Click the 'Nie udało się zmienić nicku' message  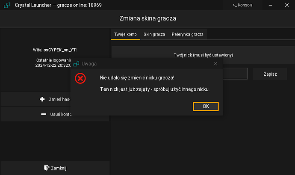click(x=137, y=78)
